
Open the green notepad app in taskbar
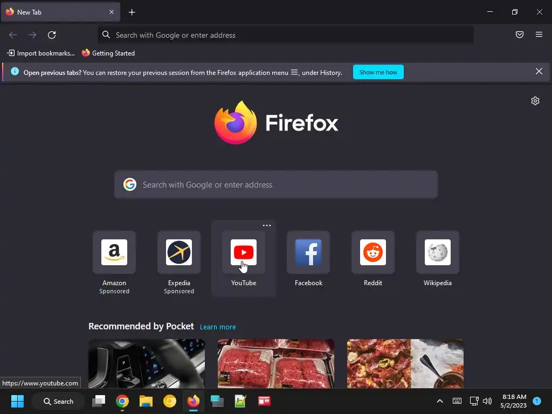pyautogui.click(x=240, y=401)
